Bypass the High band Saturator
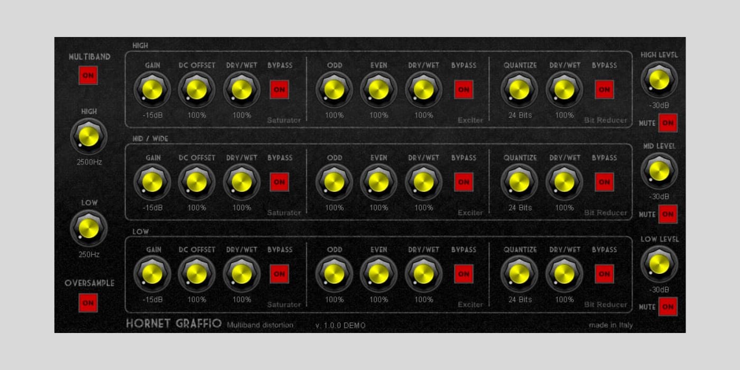Image resolution: width=740 pixels, height=370 pixels. (280, 90)
